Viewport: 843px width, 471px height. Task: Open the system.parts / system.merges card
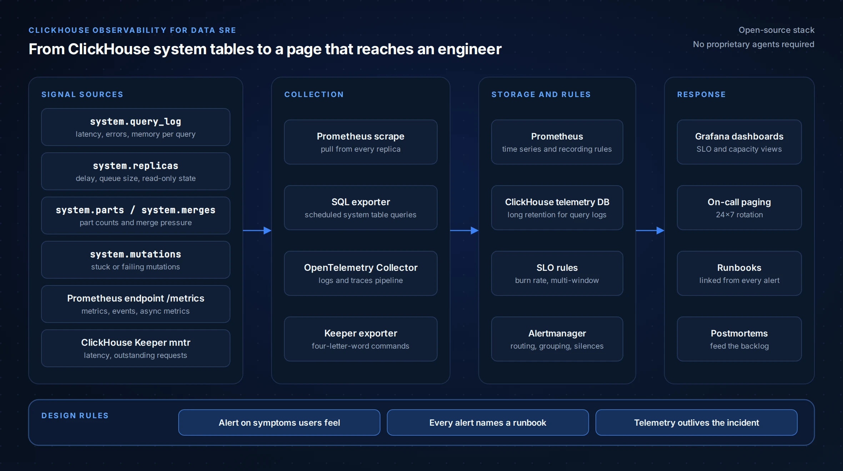[136, 216]
